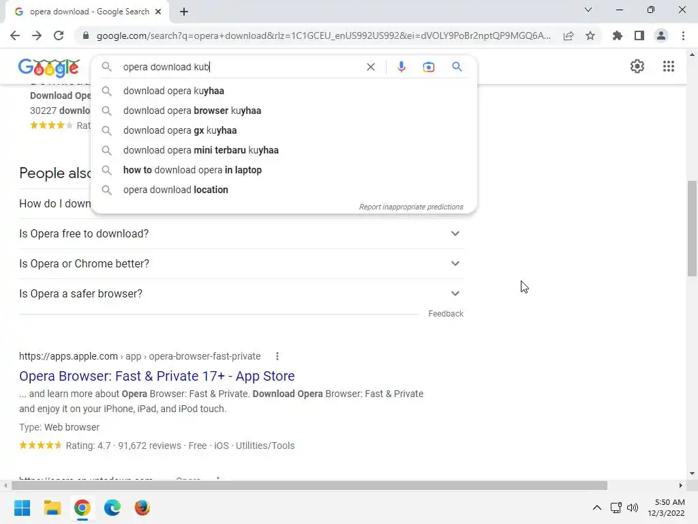Open the Google apps grid

pyautogui.click(x=668, y=66)
